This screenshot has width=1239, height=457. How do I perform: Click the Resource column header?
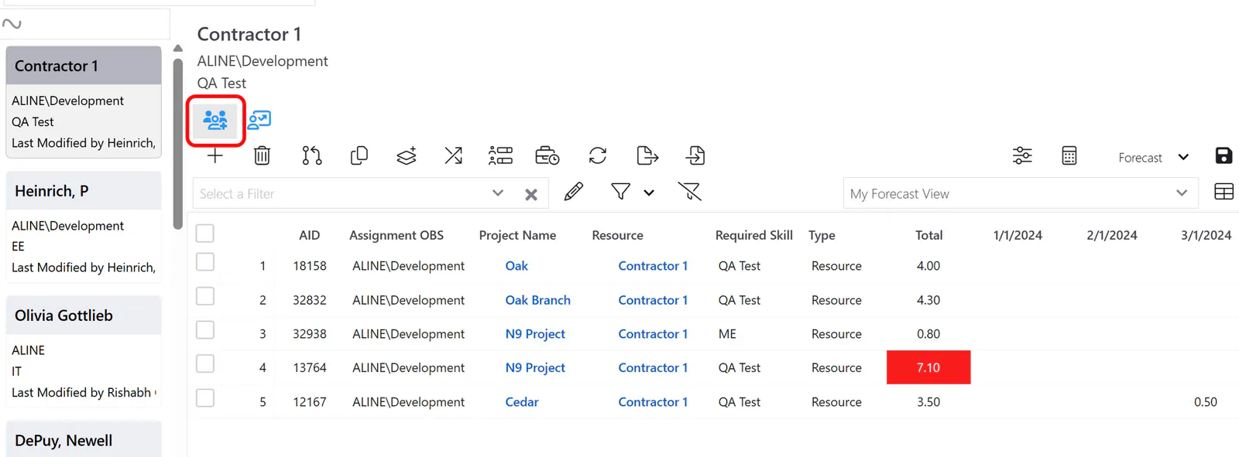pyautogui.click(x=617, y=235)
